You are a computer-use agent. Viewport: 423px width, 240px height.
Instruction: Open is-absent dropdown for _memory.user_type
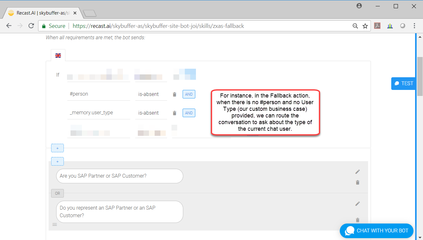151,113
